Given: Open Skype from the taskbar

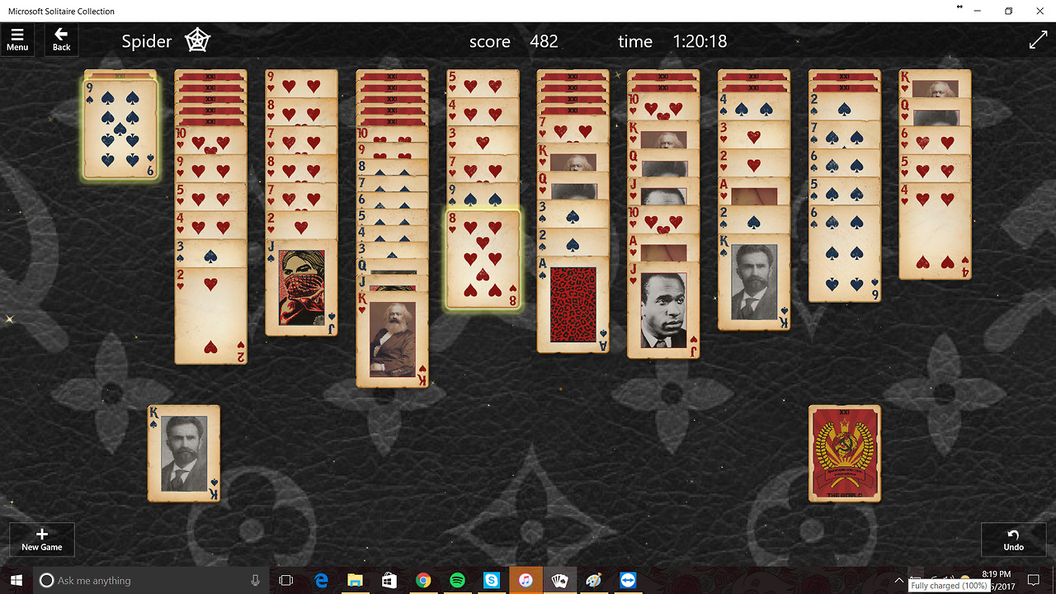Looking at the screenshot, I should point(492,581).
